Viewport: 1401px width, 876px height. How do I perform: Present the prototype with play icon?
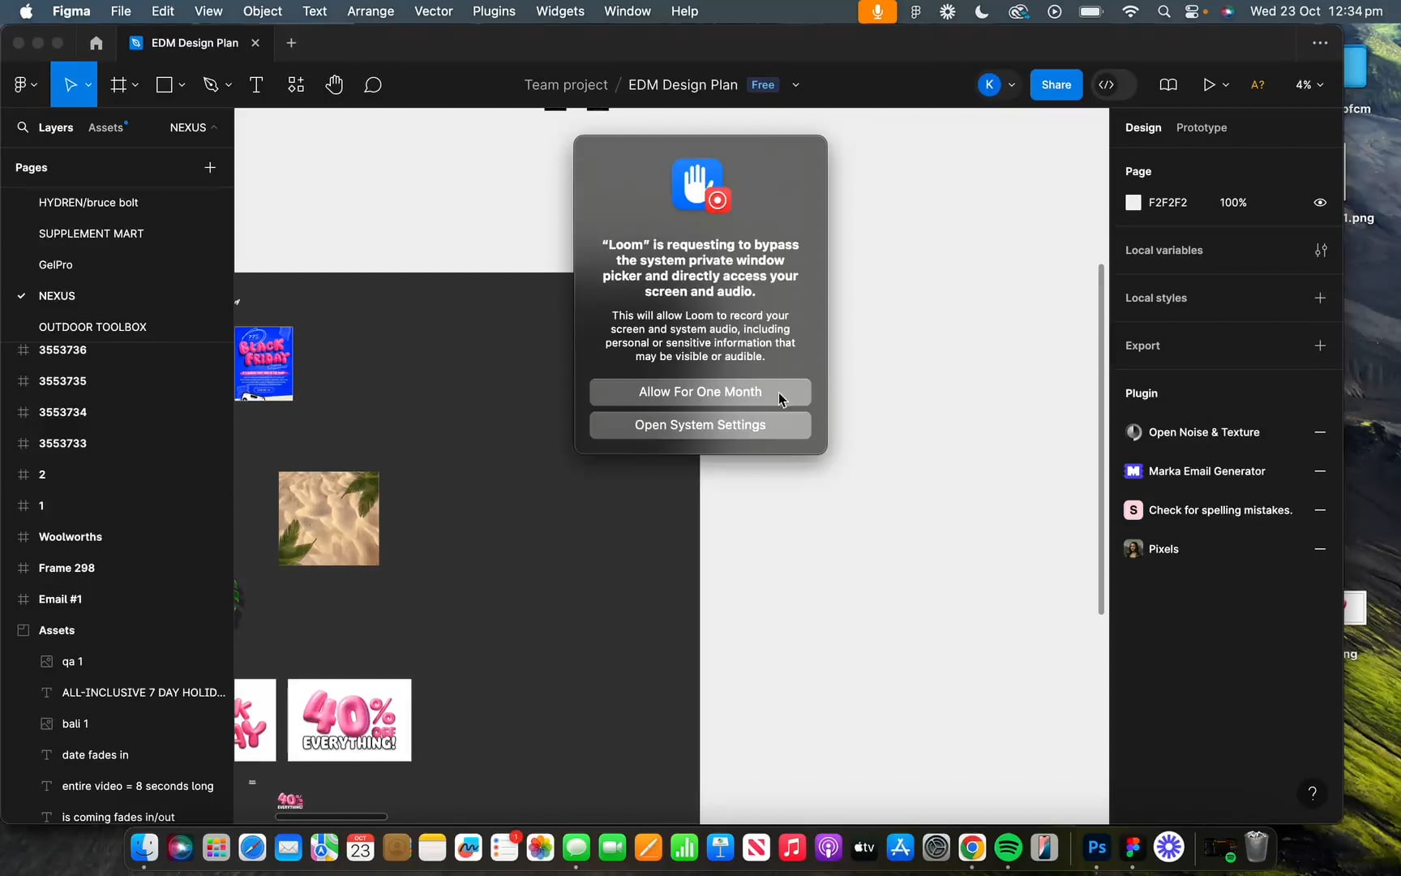(x=1209, y=84)
